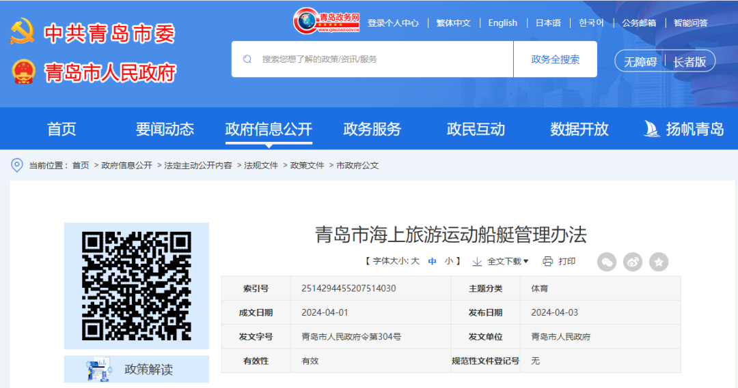Image resolution: width=738 pixels, height=388 pixels.
Task: Click the 打印 print link
Action: tap(566, 262)
